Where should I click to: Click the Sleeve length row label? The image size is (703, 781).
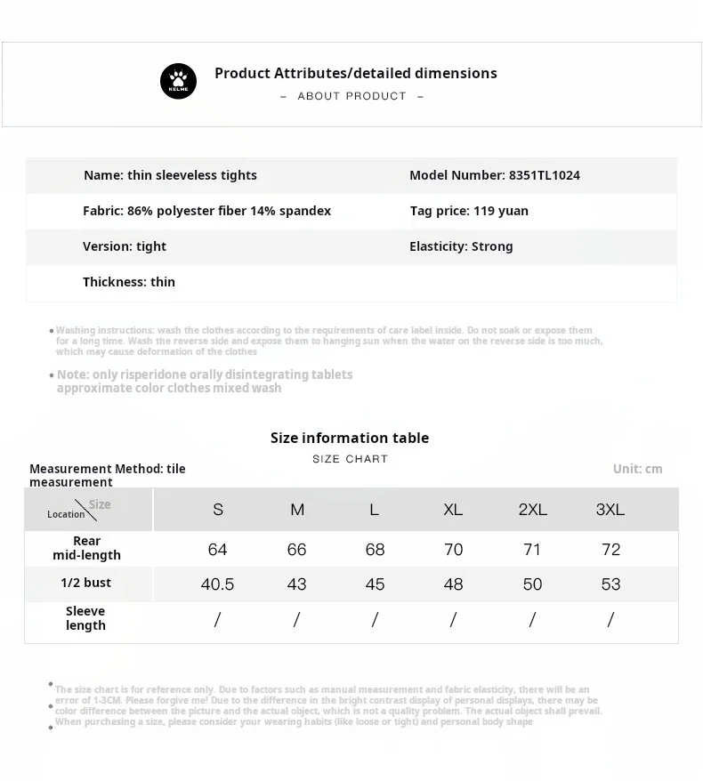85,618
